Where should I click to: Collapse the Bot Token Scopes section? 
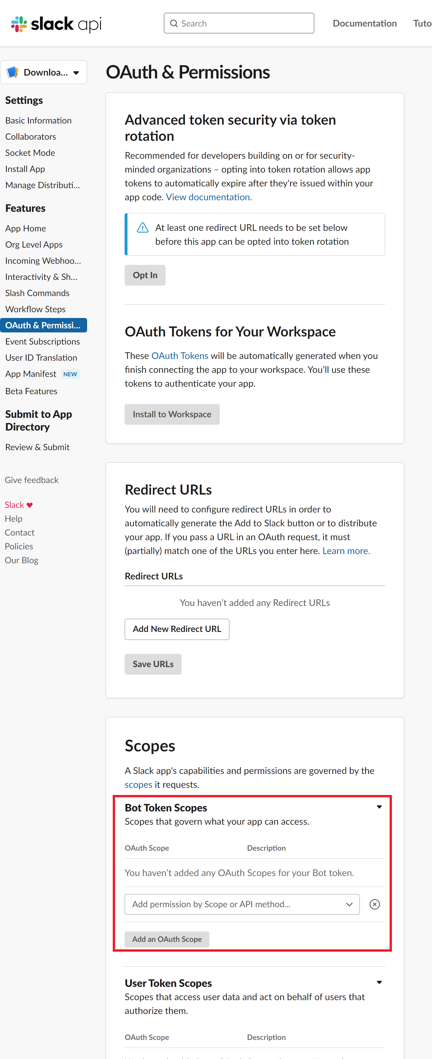[380, 807]
